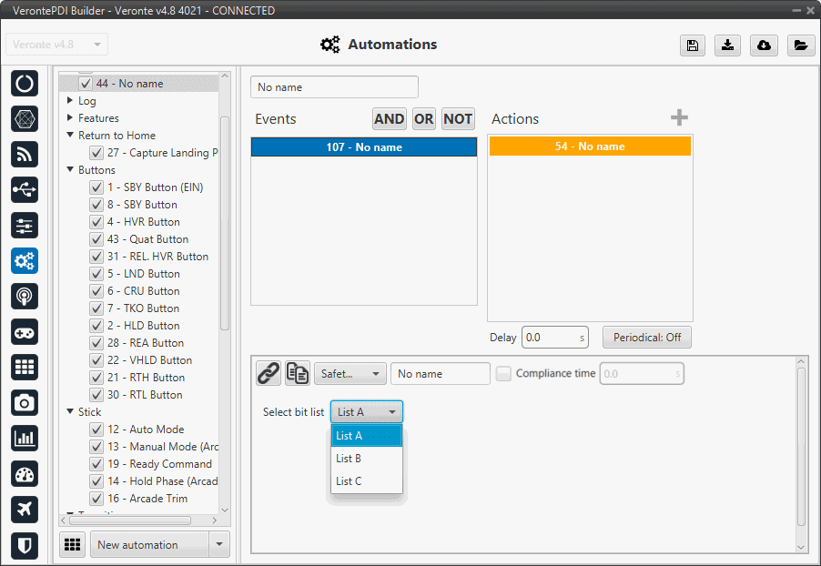Screen dimensions: 821x566
Task: Click the save icon in top toolbar
Action: [x=693, y=45]
